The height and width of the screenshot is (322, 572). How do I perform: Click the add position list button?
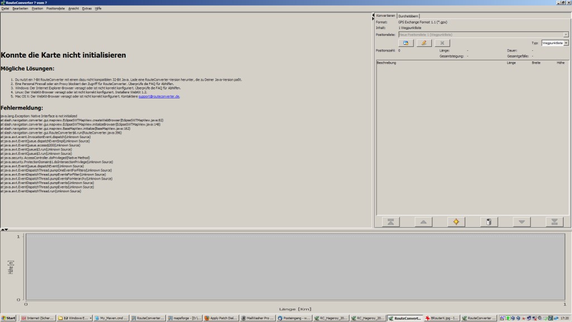[x=406, y=42]
